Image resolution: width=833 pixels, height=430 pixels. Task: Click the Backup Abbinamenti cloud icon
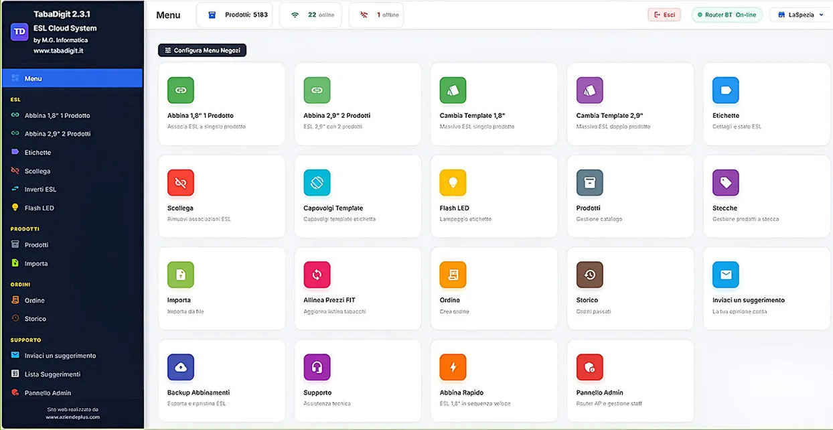pos(181,367)
